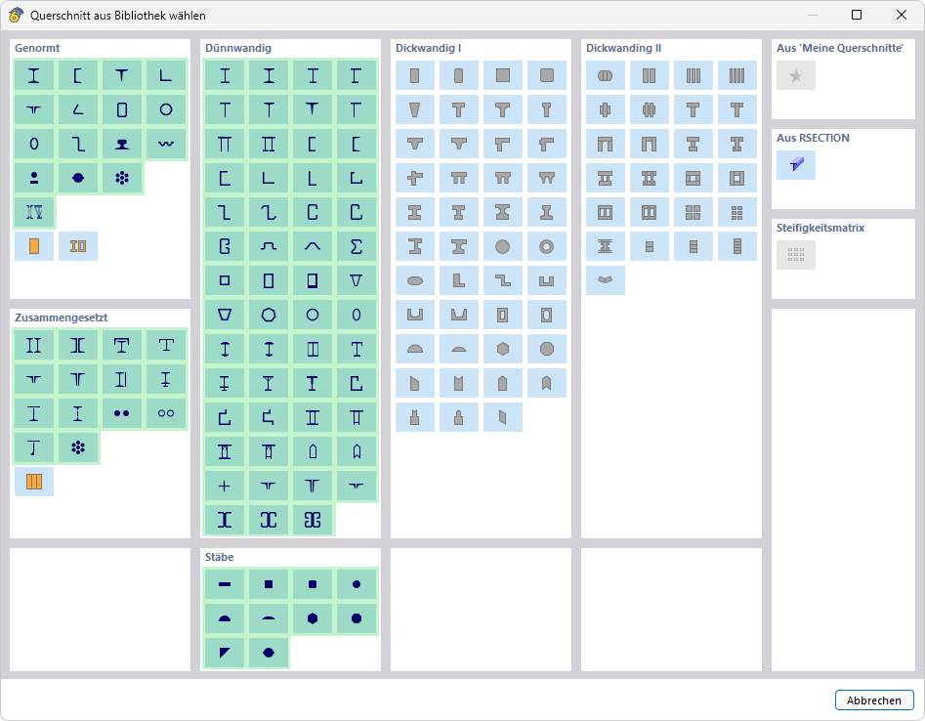Viewport: 925px width, 721px height.
Task: Select the downward triangle section in Dünnwandig
Action: click(357, 280)
